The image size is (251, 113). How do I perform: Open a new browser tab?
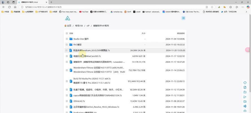pyautogui.click(x=51, y=2)
